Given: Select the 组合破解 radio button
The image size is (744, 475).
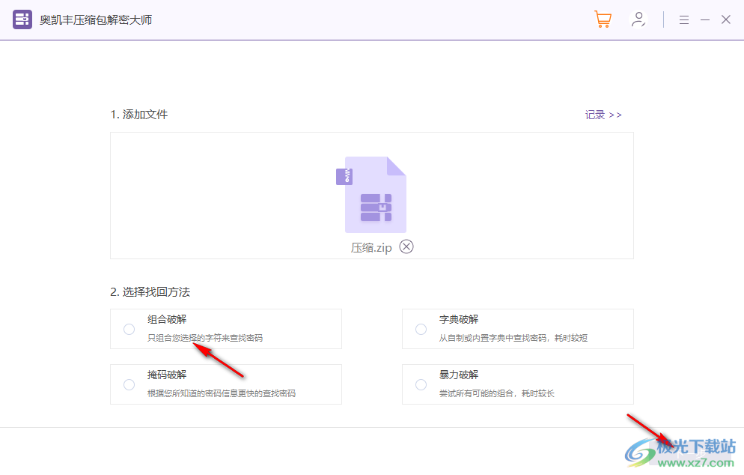Looking at the screenshot, I should [x=129, y=329].
